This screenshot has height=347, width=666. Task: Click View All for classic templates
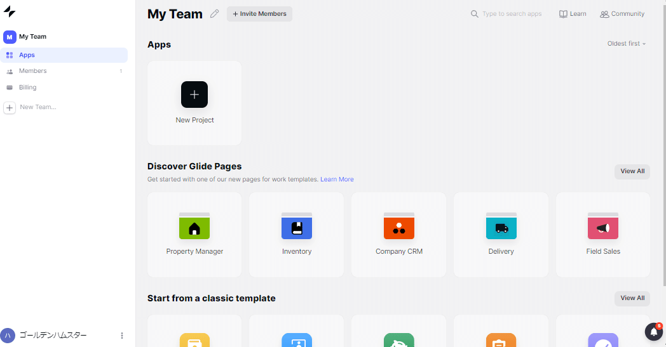632,298
